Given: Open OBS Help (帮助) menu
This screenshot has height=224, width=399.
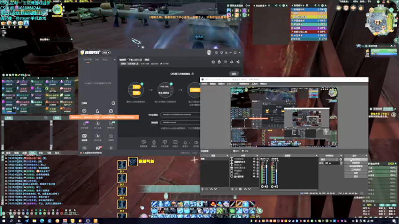Looking at the screenshot, I should click(x=263, y=84).
